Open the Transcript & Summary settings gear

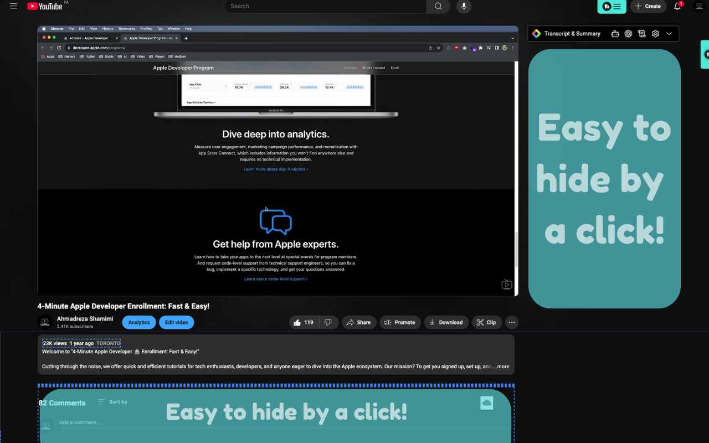655,34
